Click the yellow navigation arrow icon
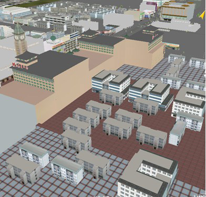This screenshot has height=197, width=206. tap(202, 15)
